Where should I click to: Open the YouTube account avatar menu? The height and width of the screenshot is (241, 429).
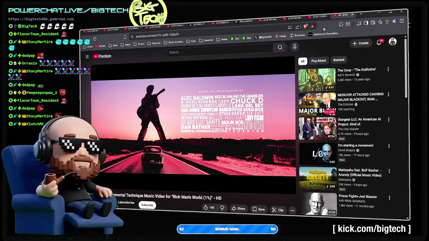[x=392, y=42]
